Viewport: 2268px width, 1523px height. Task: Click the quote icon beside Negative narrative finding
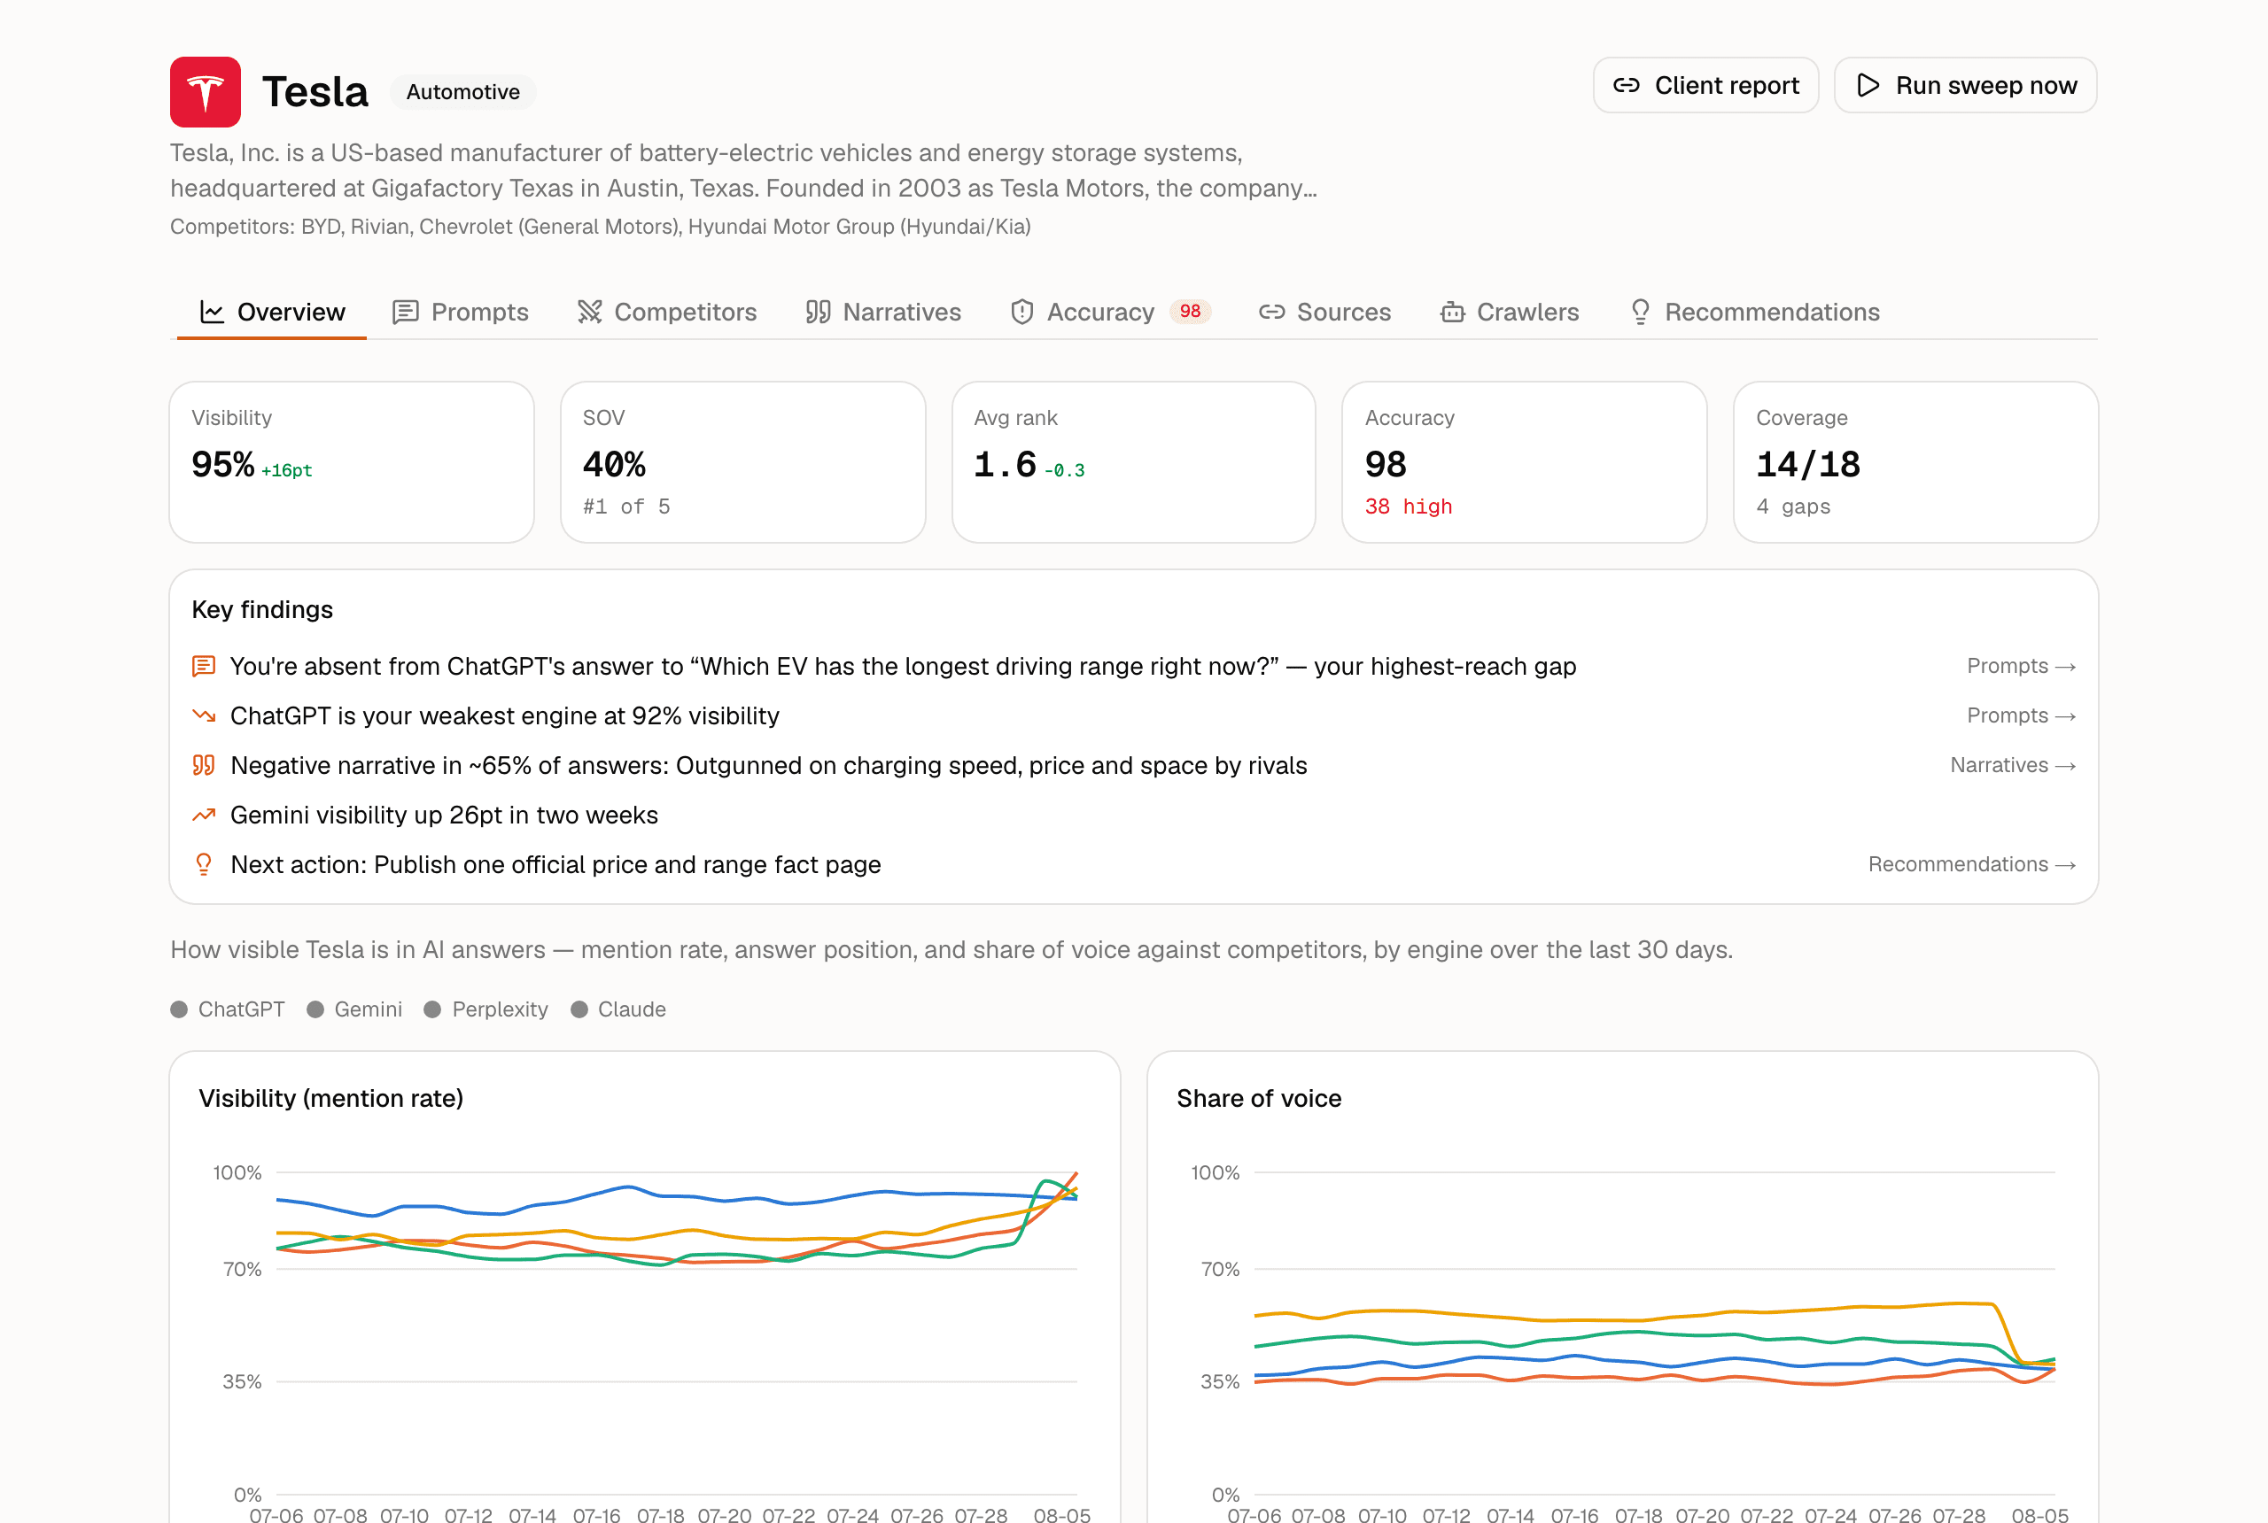tap(203, 765)
